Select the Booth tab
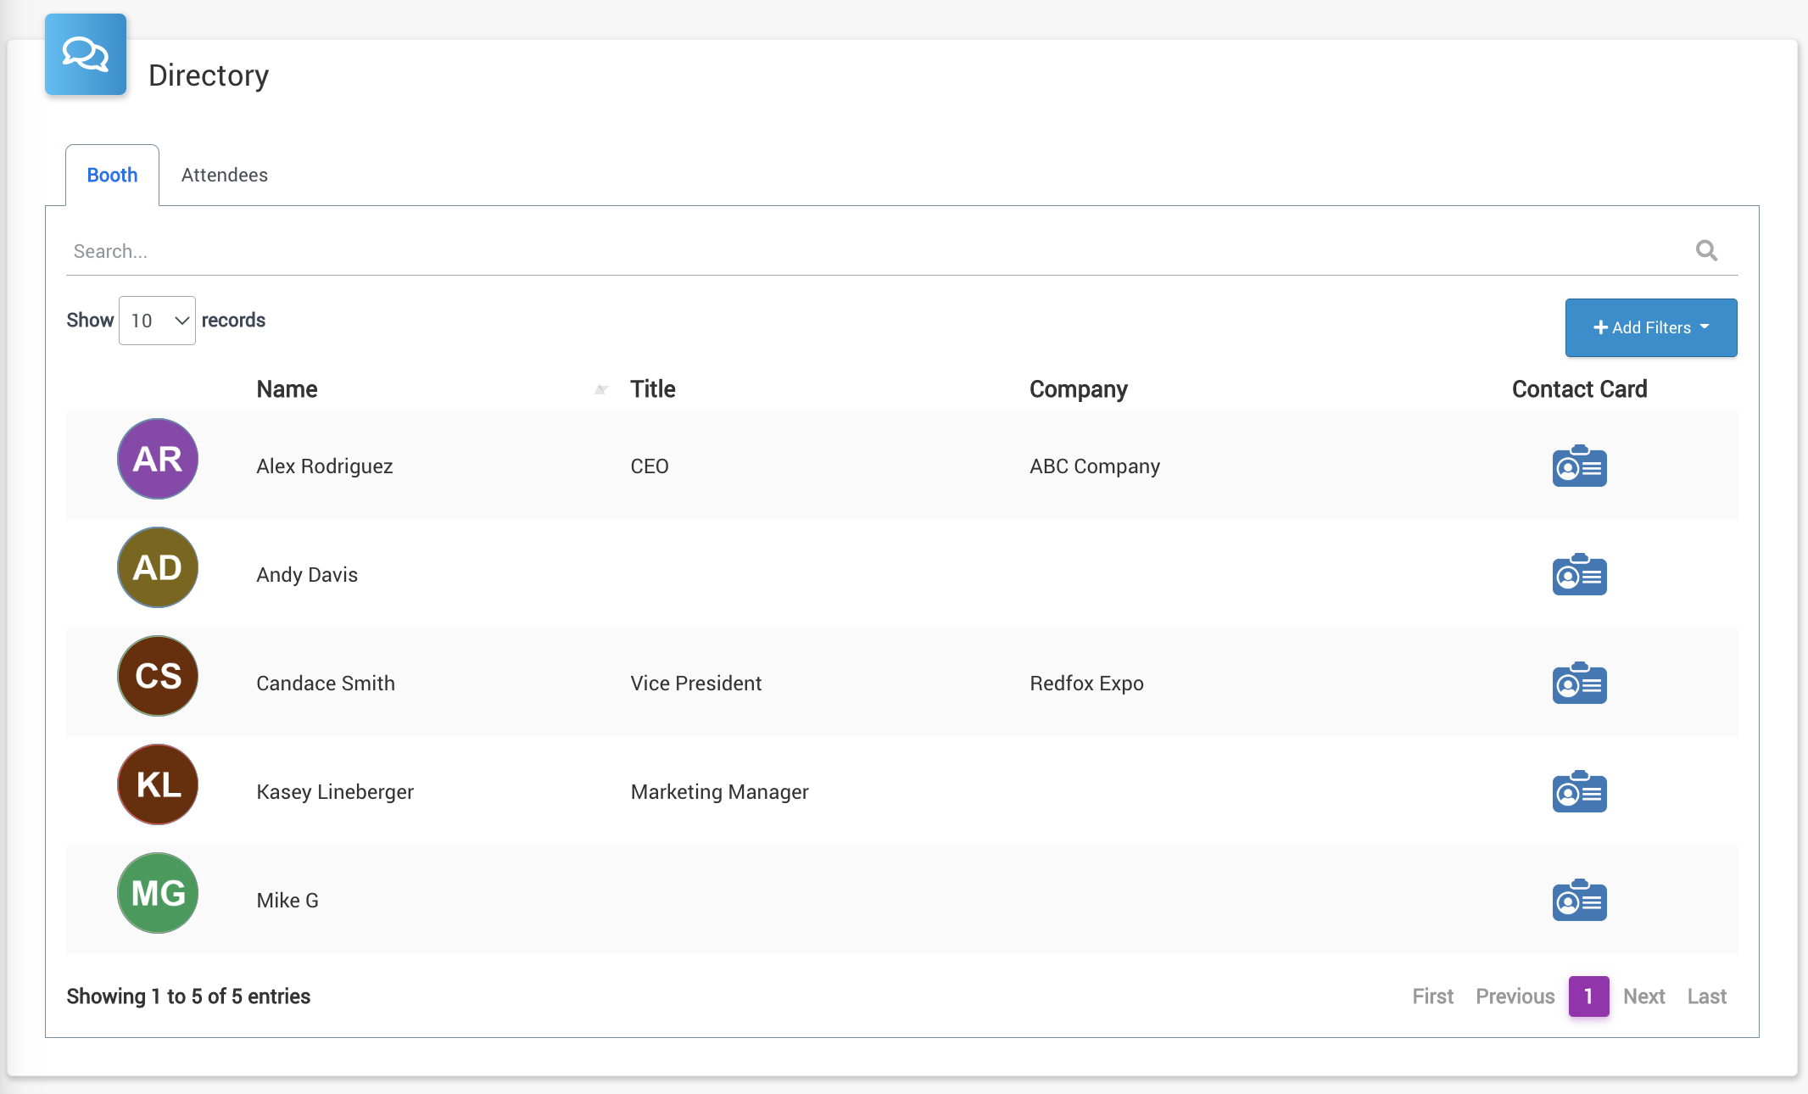Viewport: 1808px width, 1094px height. click(x=112, y=175)
